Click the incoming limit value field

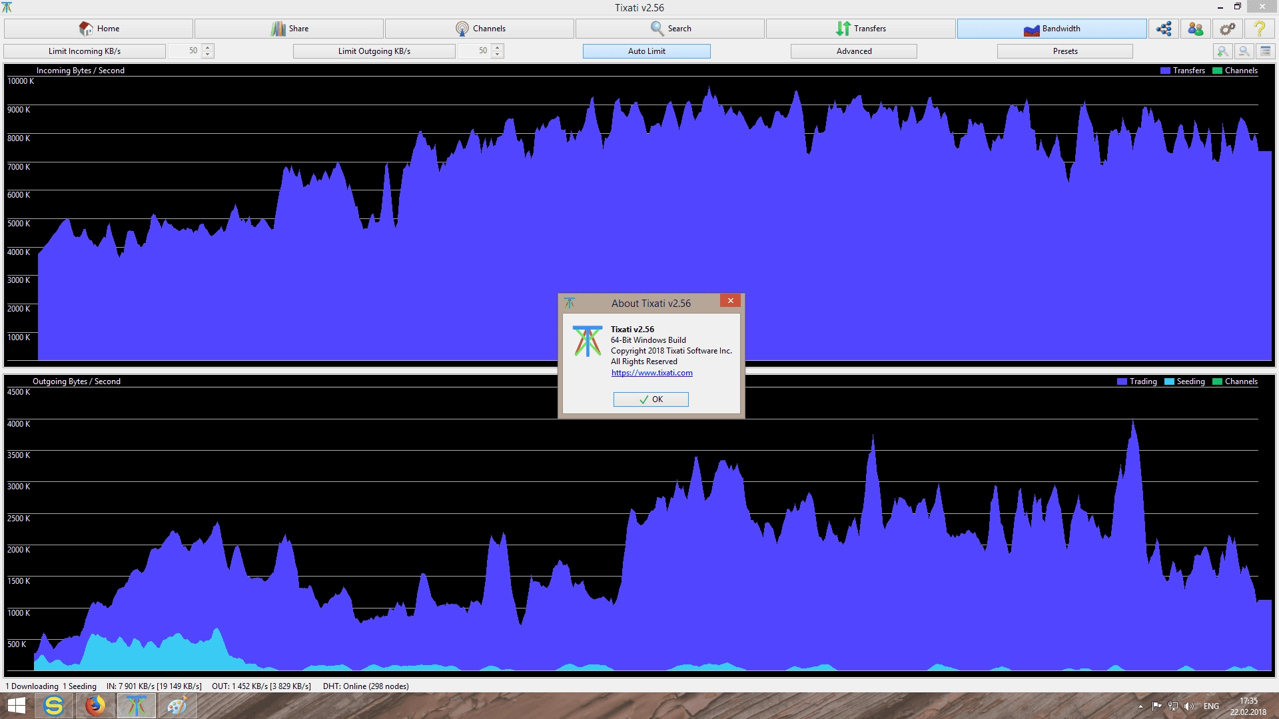(185, 51)
